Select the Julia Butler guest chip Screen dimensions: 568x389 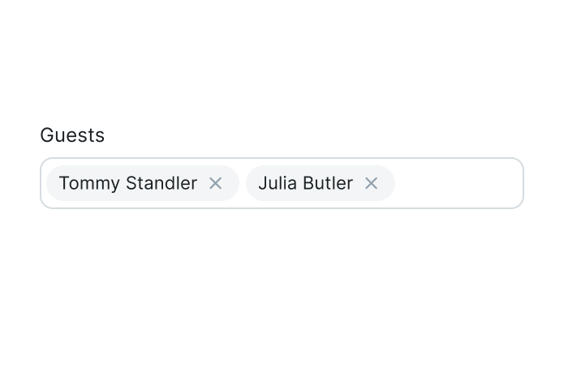click(321, 183)
